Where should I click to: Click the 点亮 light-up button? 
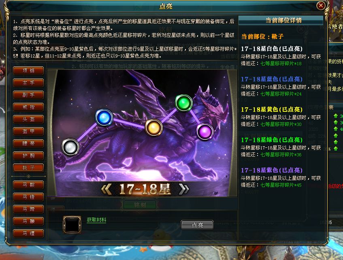pyautogui.click(x=197, y=225)
